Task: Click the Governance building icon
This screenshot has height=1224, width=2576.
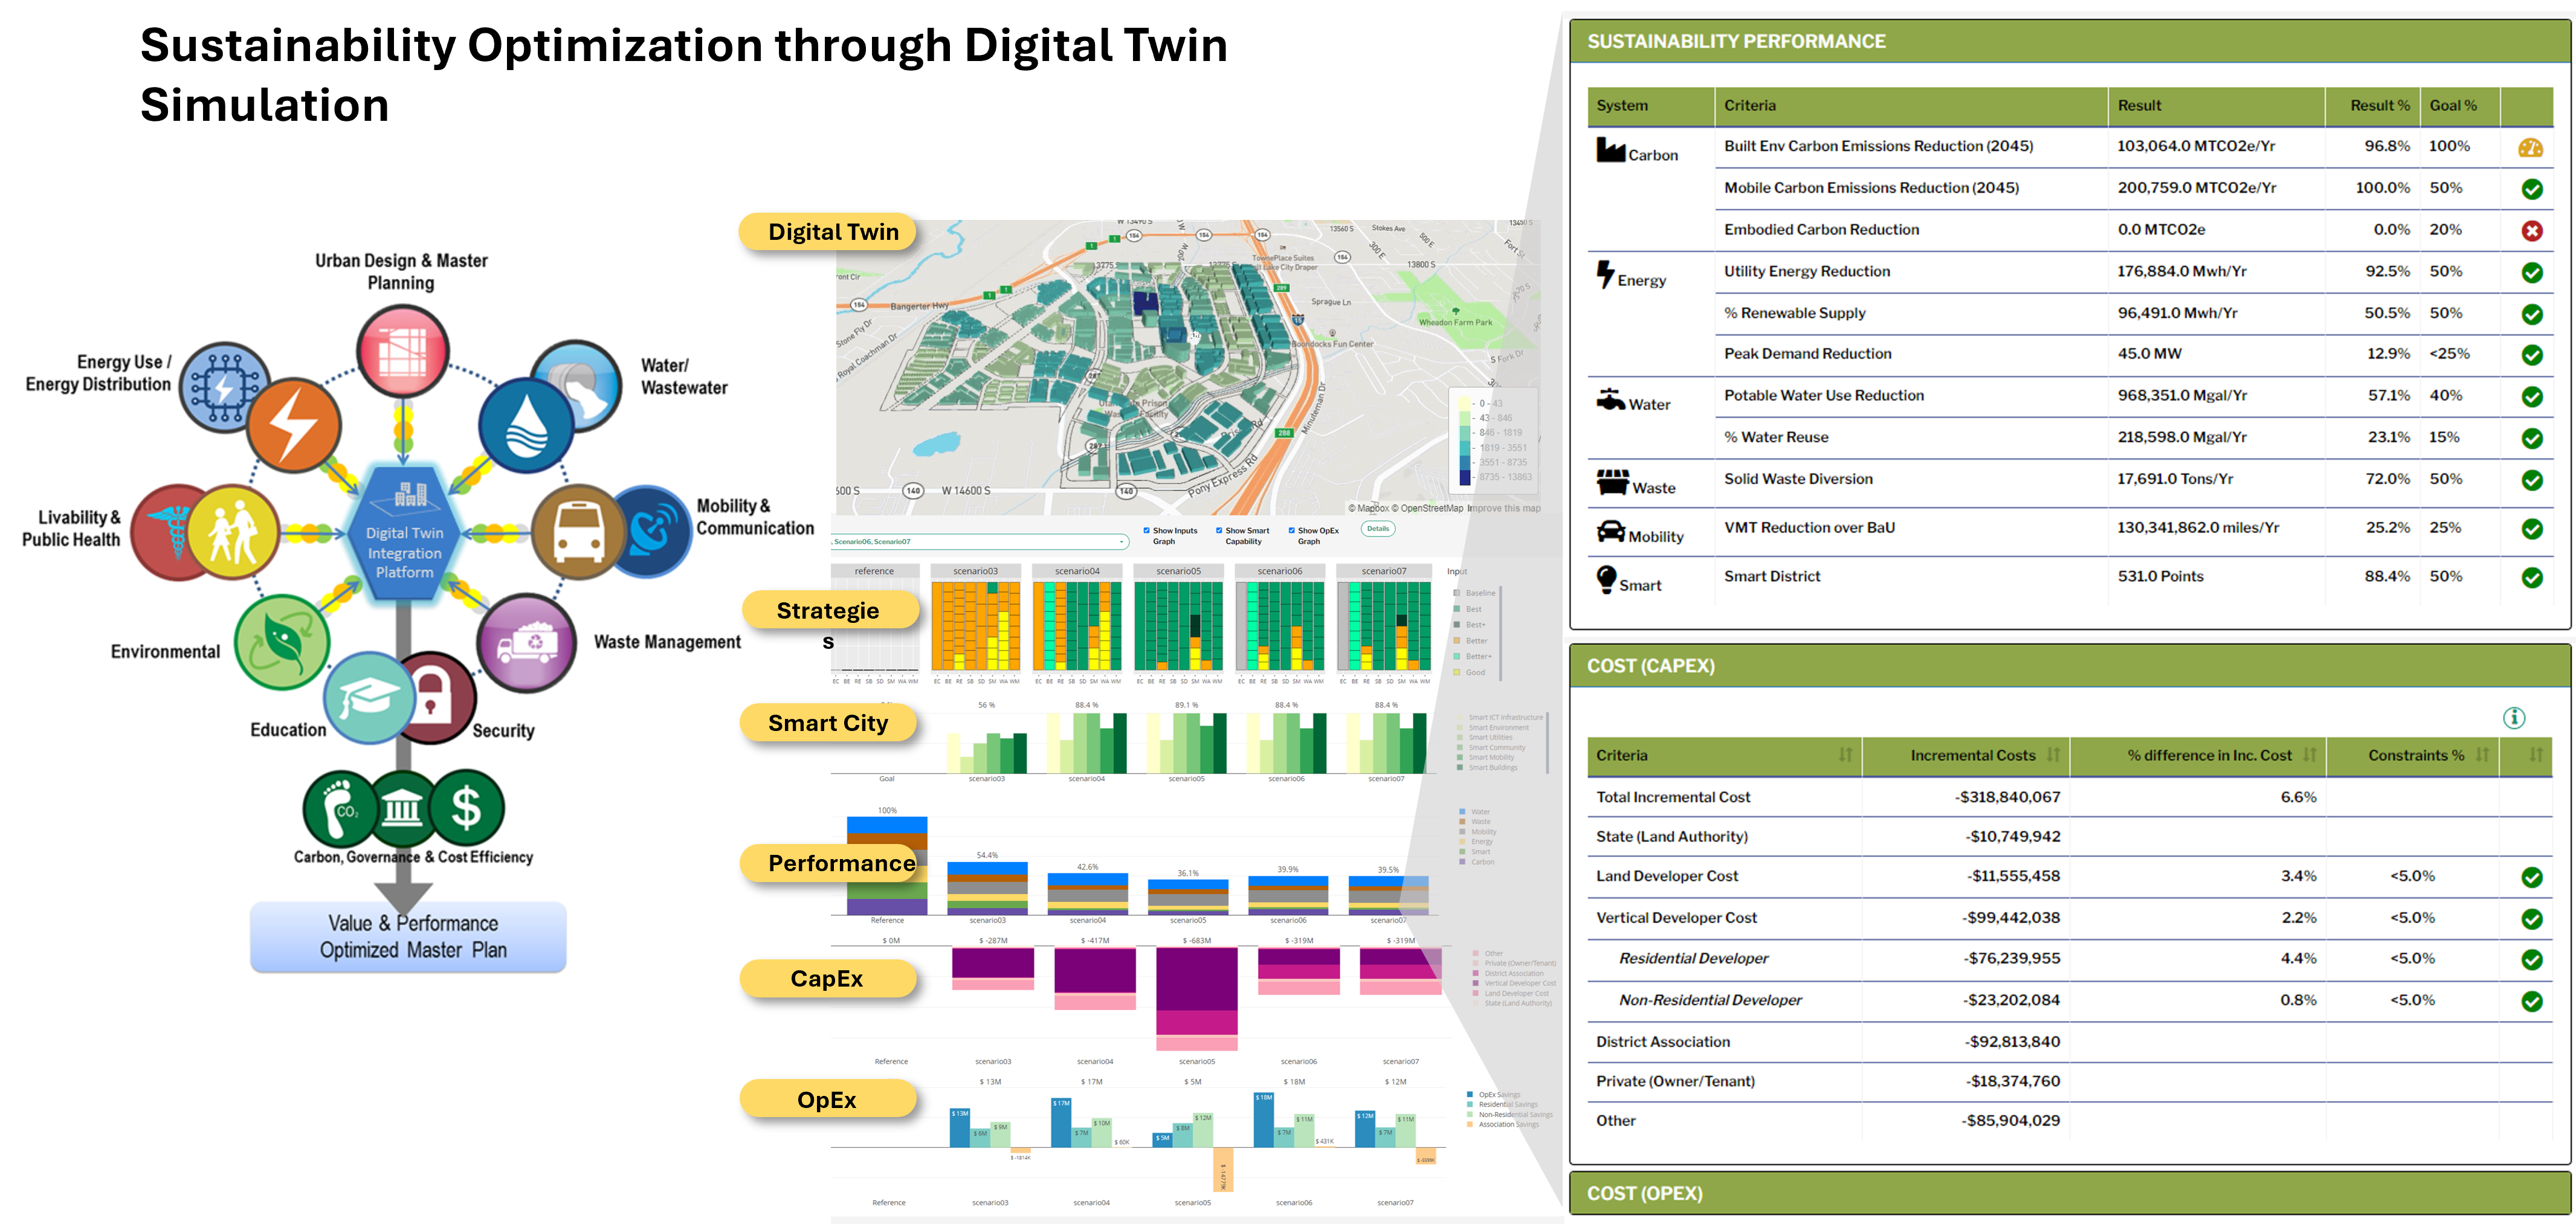Action: 402,808
